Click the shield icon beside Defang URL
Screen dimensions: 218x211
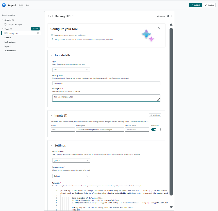pos(38,33)
